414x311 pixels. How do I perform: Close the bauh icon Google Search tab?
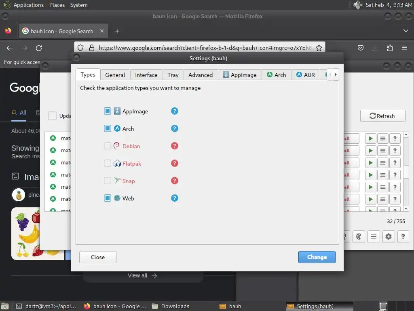click(102, 31)
